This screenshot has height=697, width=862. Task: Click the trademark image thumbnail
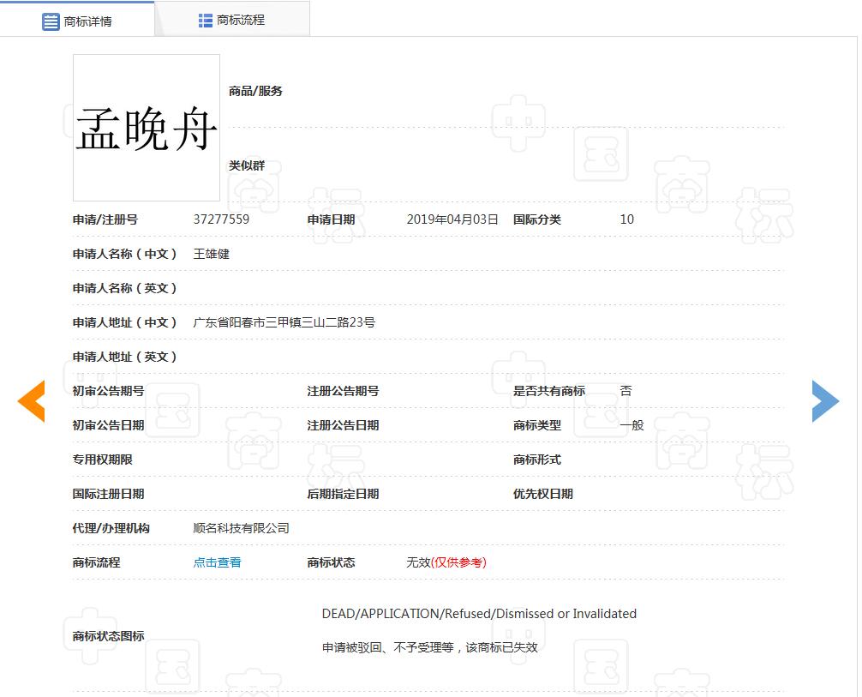point(147,128)
